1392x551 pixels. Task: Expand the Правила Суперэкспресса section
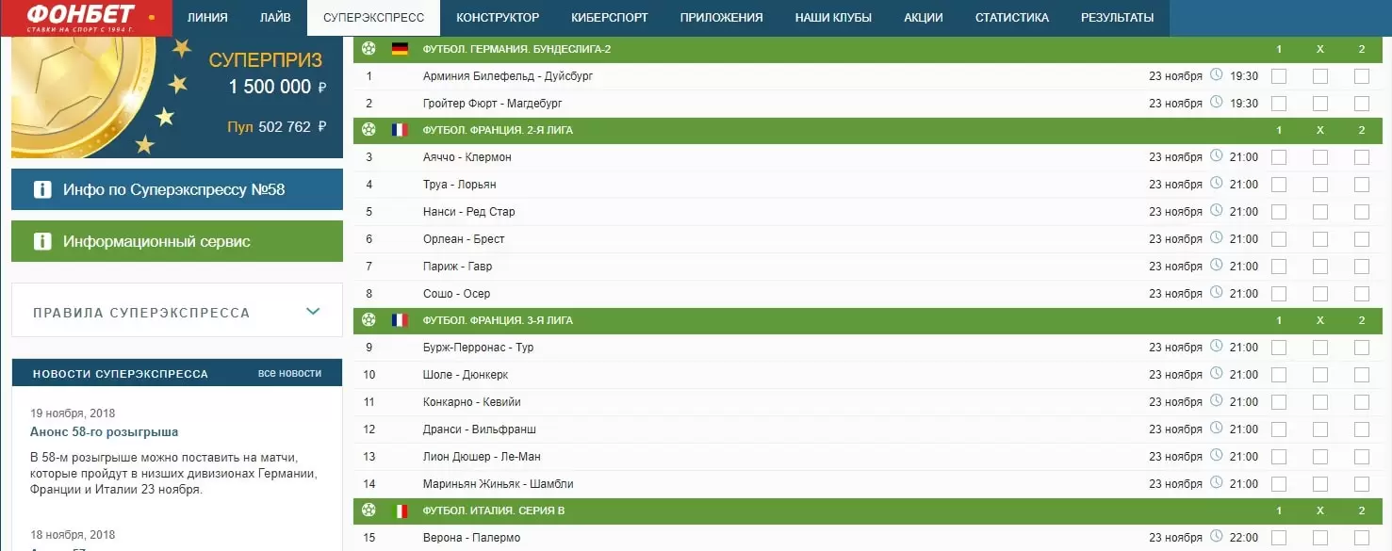coord(177,312)
